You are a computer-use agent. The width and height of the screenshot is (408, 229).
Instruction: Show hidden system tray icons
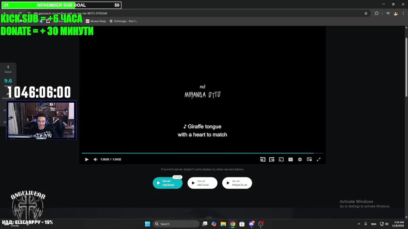coord(359,224)
